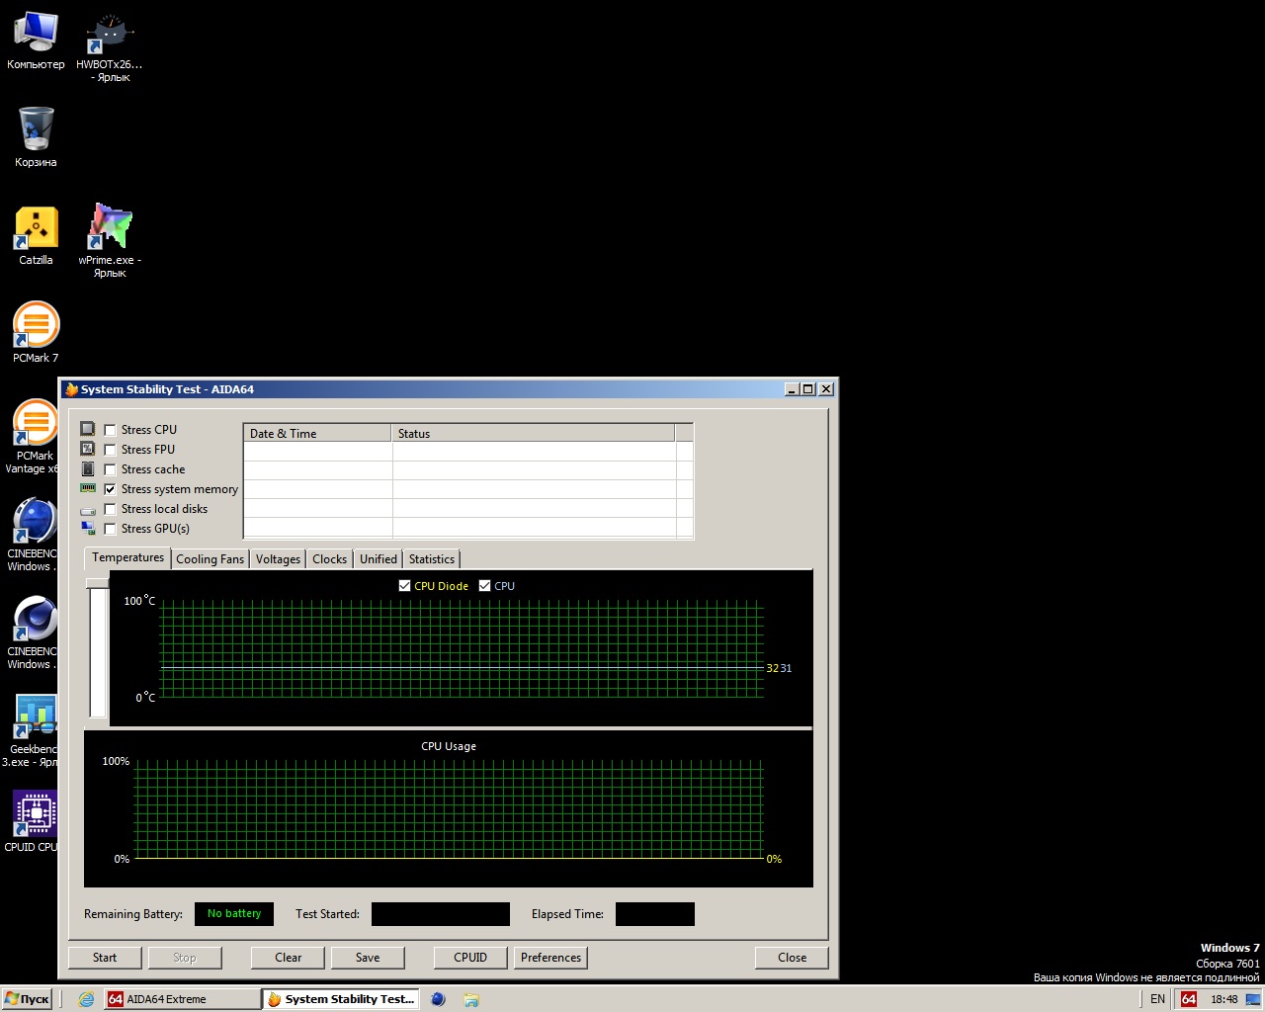Open the Voltages tab
Screen dimensions: 1265x1012
pos(278,559)
